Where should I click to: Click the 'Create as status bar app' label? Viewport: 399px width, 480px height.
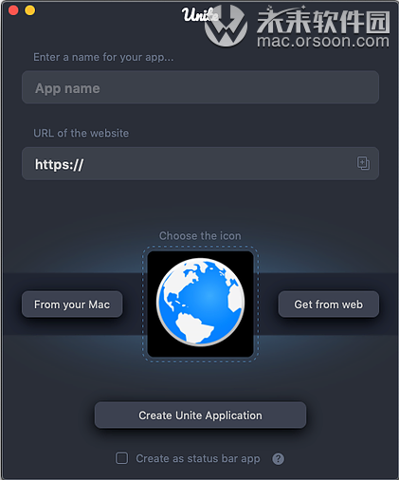(198, 458)
